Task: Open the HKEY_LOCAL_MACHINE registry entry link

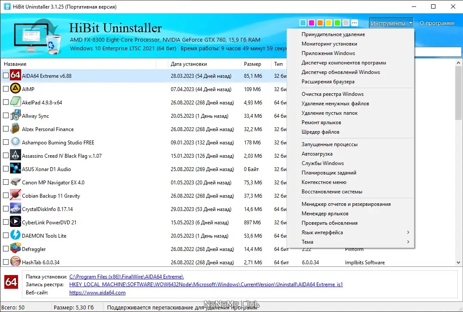Action: pos(206,284)
